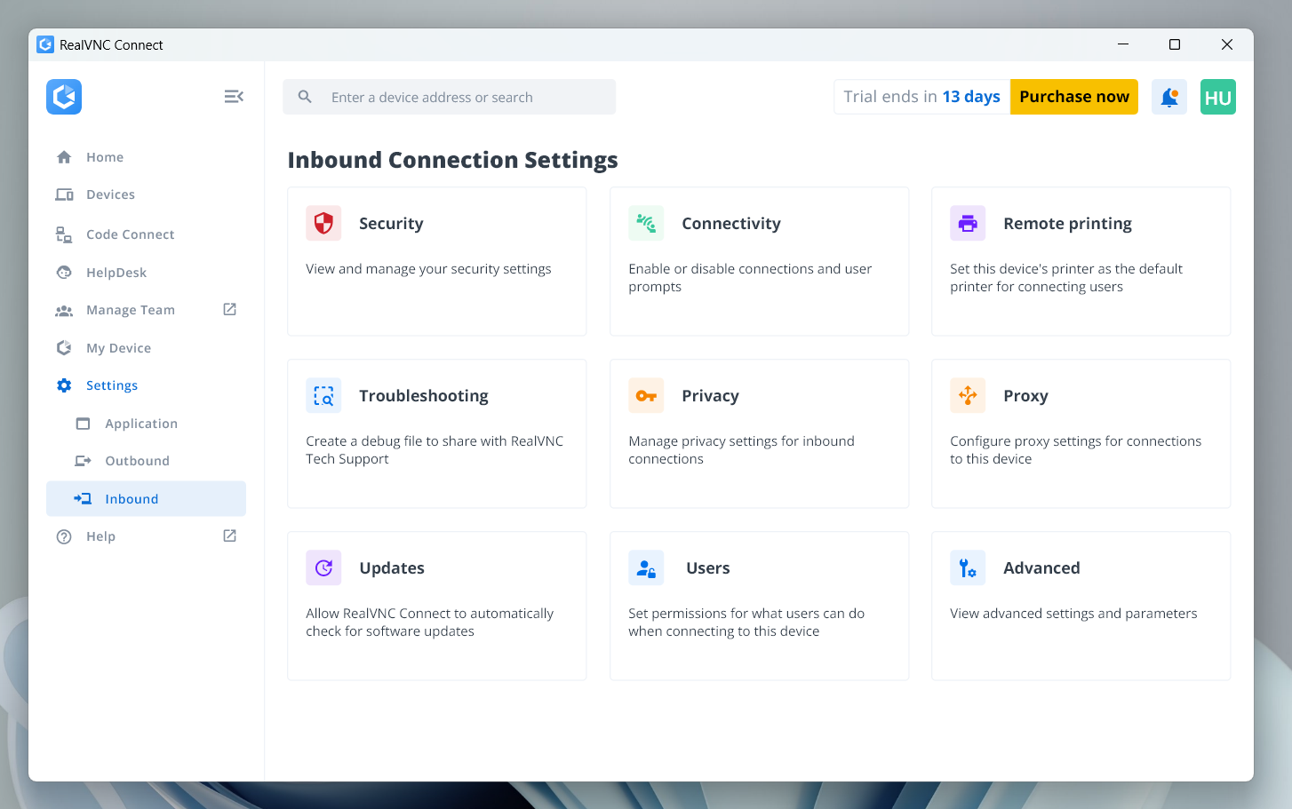Click the orange Privacy key icon

pyautogui.click(x=646, y=395)
